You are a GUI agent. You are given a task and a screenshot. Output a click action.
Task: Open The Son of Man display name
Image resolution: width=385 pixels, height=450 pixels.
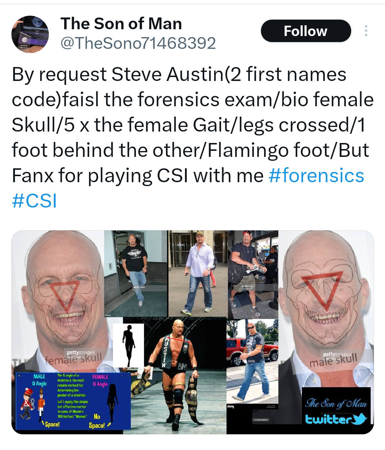pos(121,24)
